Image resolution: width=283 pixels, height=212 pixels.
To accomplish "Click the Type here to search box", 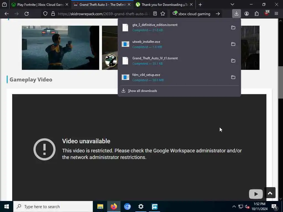I will 53,206.
